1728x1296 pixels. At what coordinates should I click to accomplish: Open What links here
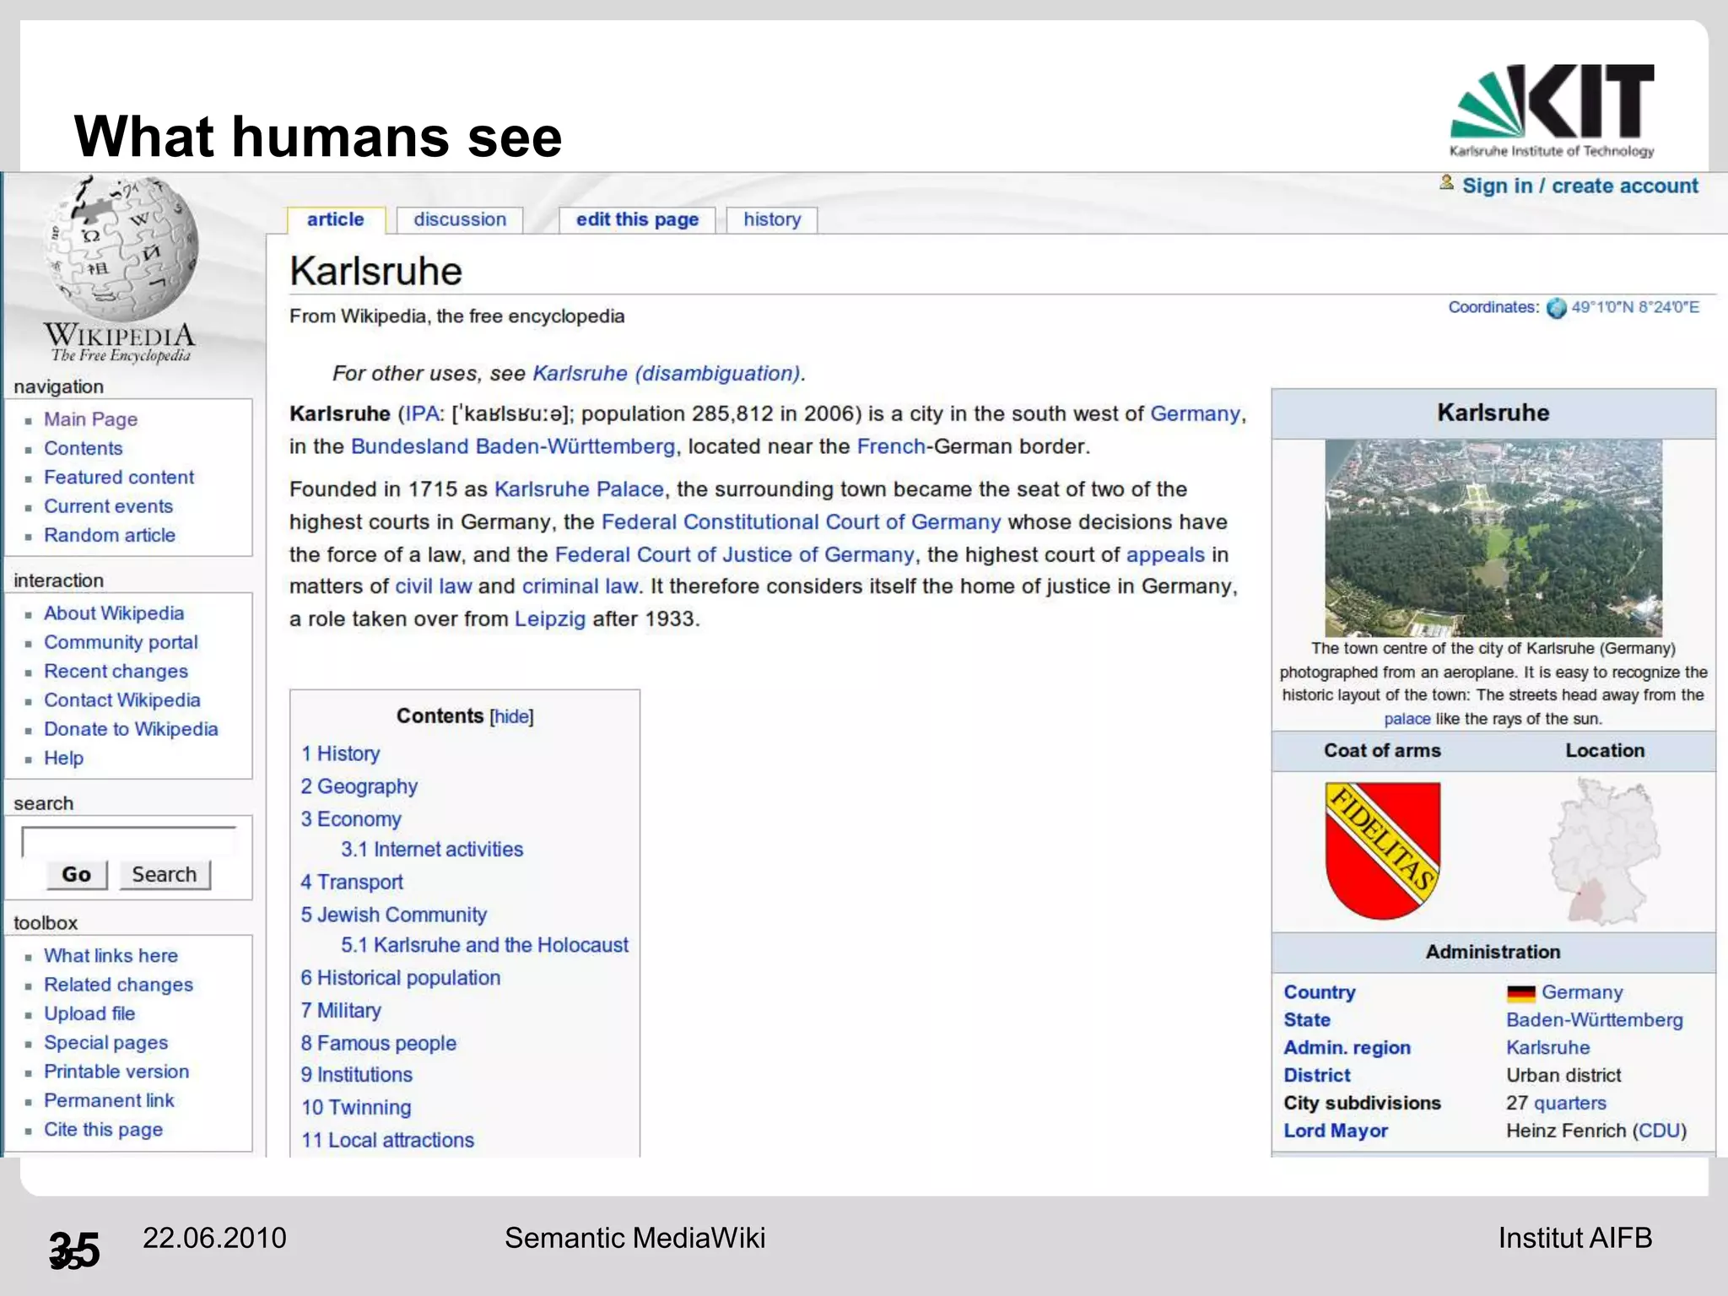tap(111, 956)
